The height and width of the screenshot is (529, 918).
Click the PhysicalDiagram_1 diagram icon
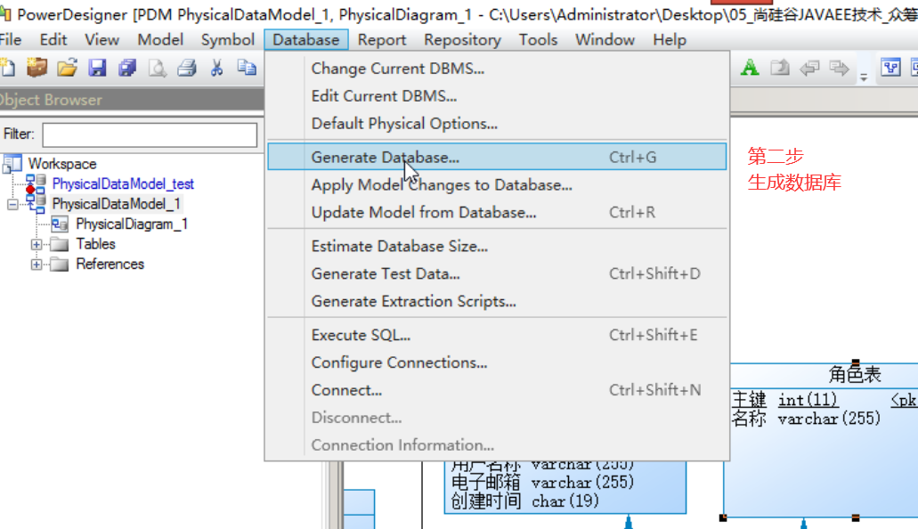coord(59,224)
